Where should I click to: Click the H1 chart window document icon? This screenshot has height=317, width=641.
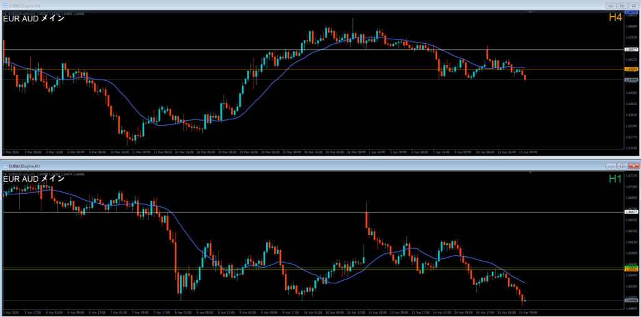pyautogui.click(x=5, y=166)
